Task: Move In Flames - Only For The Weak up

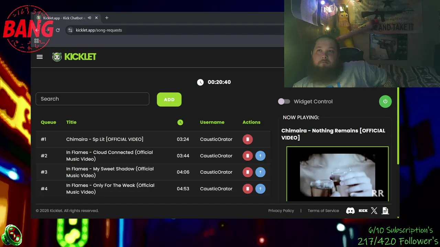Action: coord(260,189)
